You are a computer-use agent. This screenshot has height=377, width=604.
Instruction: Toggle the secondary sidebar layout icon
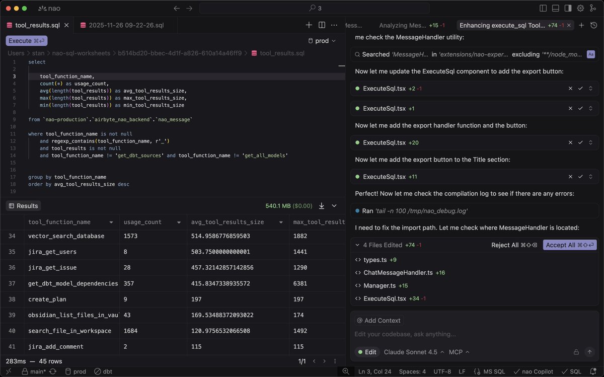pyautogui.click(x=568, y=8)
